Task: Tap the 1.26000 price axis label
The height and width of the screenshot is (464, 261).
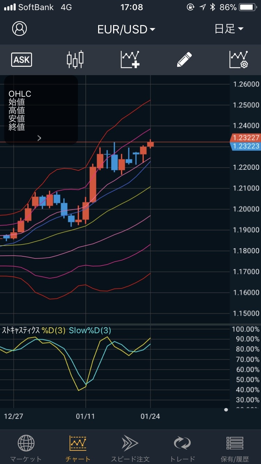Action: pyautogui.click(x=246, y=84)
